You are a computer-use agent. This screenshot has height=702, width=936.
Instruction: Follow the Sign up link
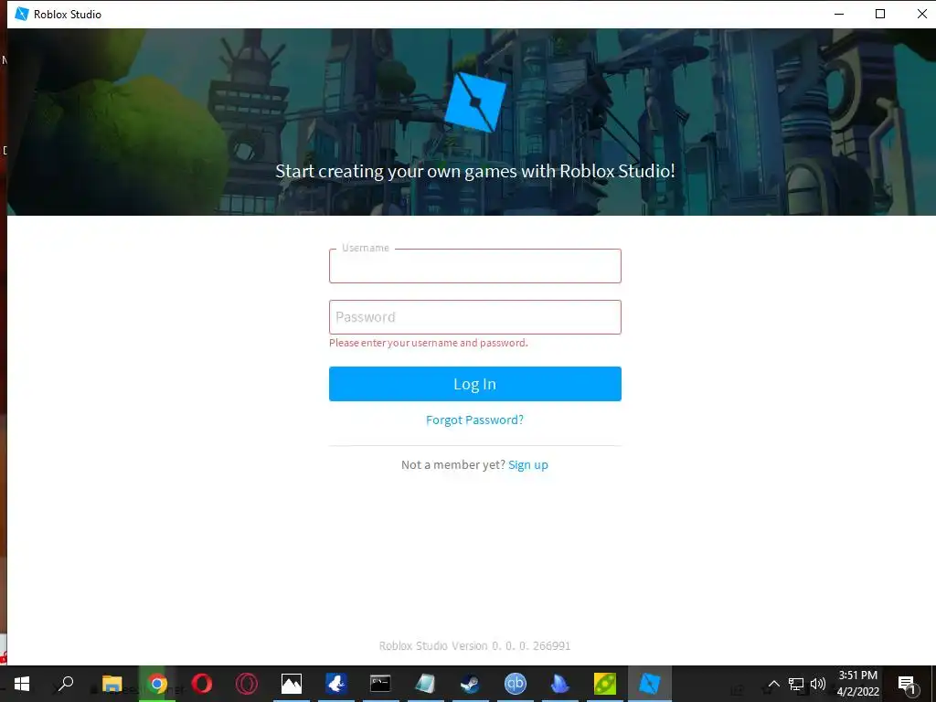pyautogui.click(x=528, y=465)
